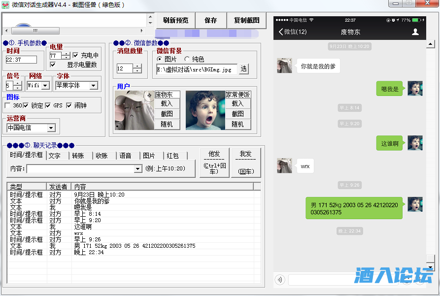Select the 纯色 solid color radio button
440x296 pixels.
[187, 59]
